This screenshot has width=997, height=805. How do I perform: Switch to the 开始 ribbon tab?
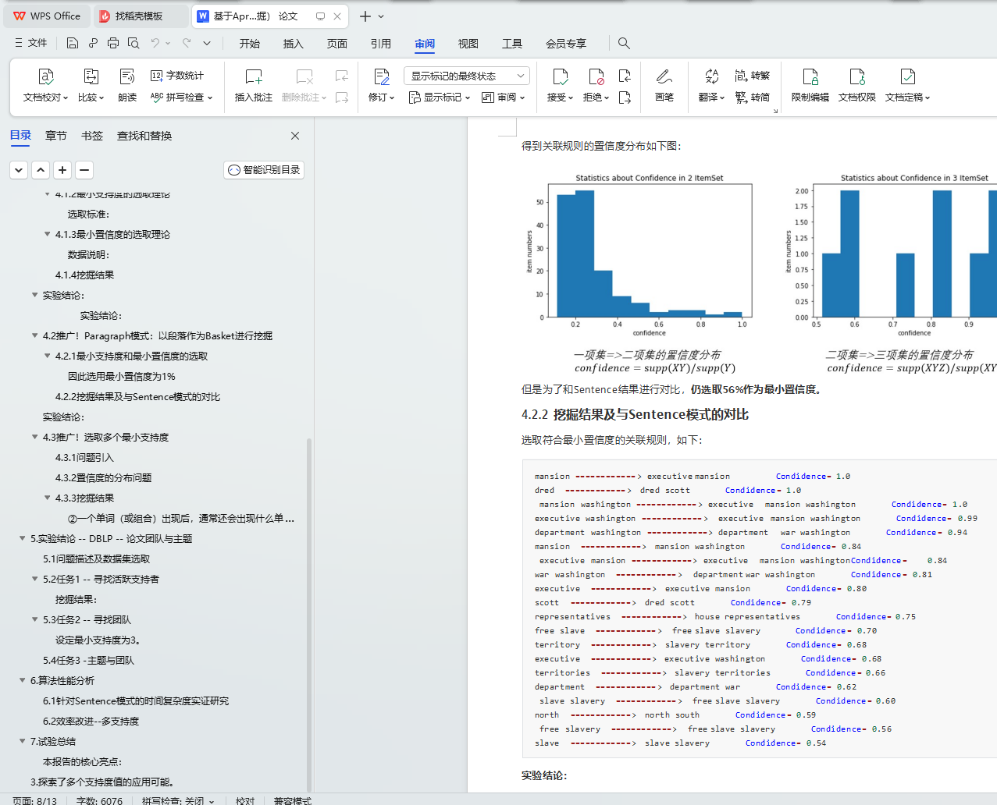(x=250, y=44)
